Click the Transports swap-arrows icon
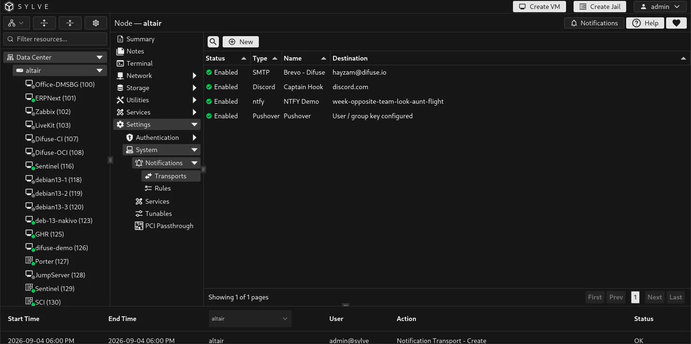Viewport: 691px width, 344px height. click(148, 176)
